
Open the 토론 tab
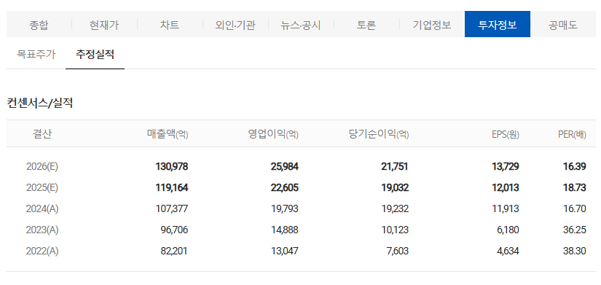point(366,26)
